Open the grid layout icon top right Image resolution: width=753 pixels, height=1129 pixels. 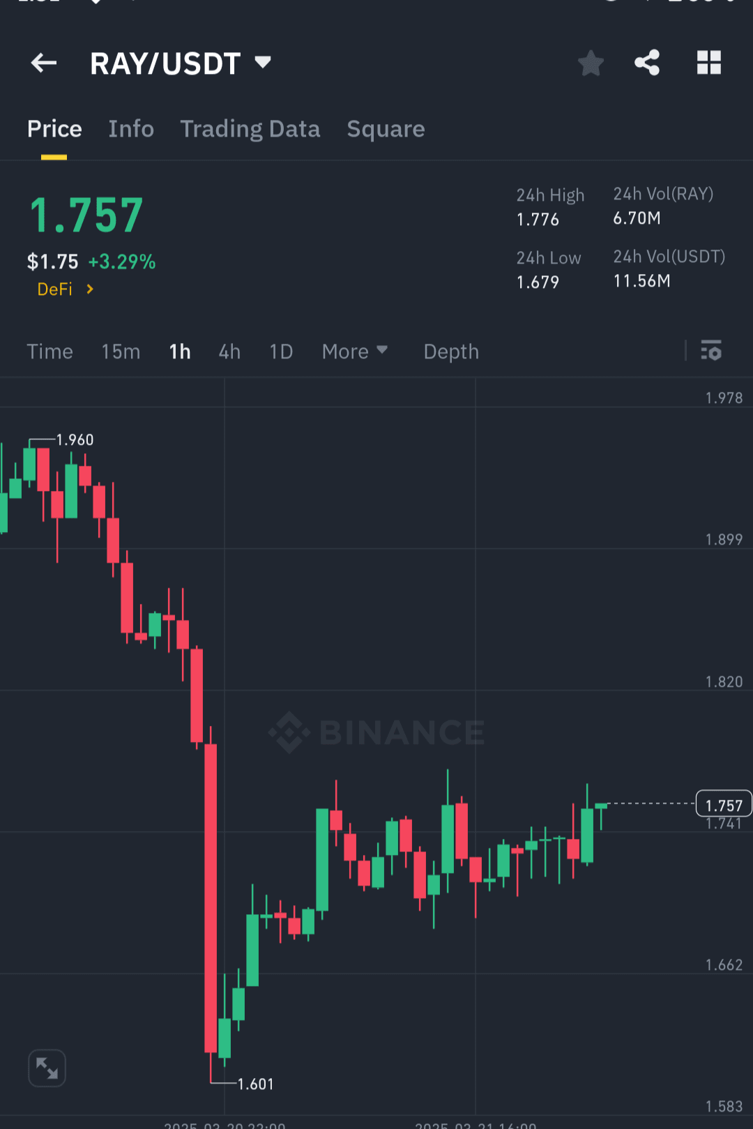709,63
